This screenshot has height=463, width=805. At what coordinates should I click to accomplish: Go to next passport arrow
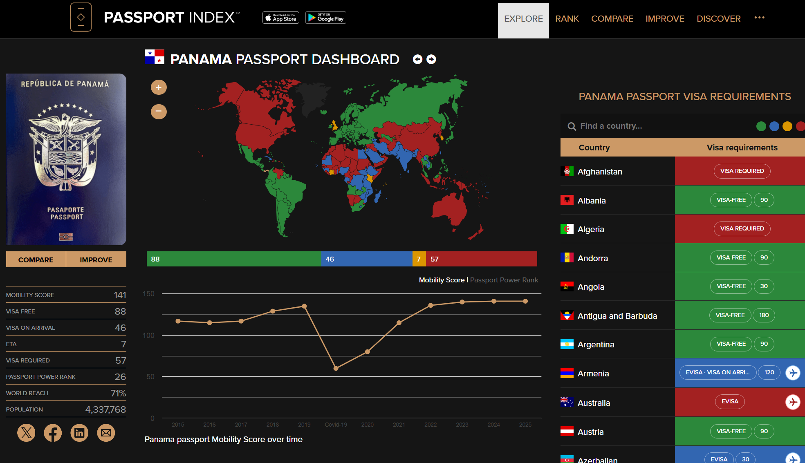(x=431, y=60)
